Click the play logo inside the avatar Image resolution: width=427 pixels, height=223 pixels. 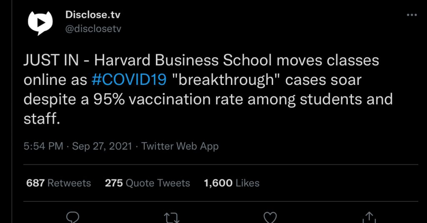pyautogui.click(x=40, y=23)
